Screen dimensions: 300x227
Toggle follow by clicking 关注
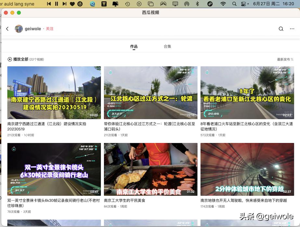click(x=49, y=29)
